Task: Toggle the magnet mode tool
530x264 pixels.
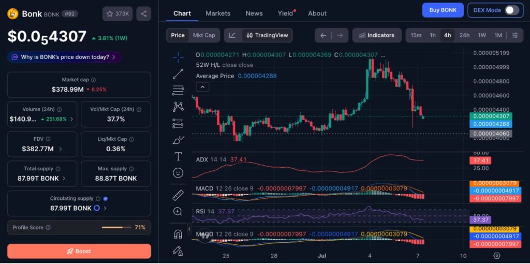Action: pyautogui.click(x=178, y=234)
